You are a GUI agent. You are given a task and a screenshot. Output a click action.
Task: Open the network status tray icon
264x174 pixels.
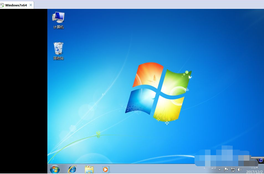pos(233,169)
